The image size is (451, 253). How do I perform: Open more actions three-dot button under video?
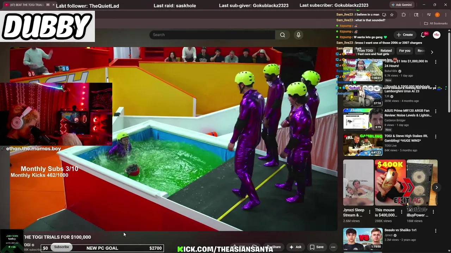[333, 247]
